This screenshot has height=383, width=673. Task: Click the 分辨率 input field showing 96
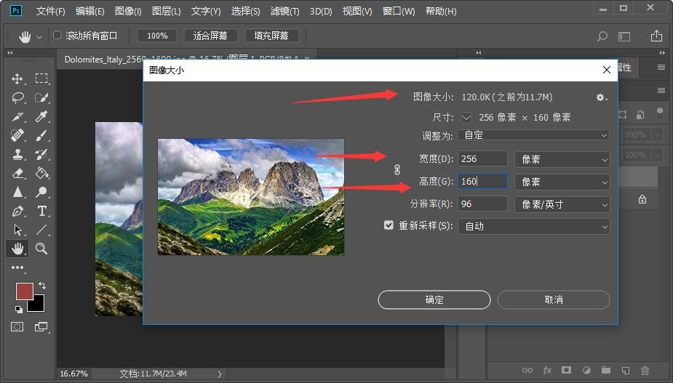click(x=482, y=203)
